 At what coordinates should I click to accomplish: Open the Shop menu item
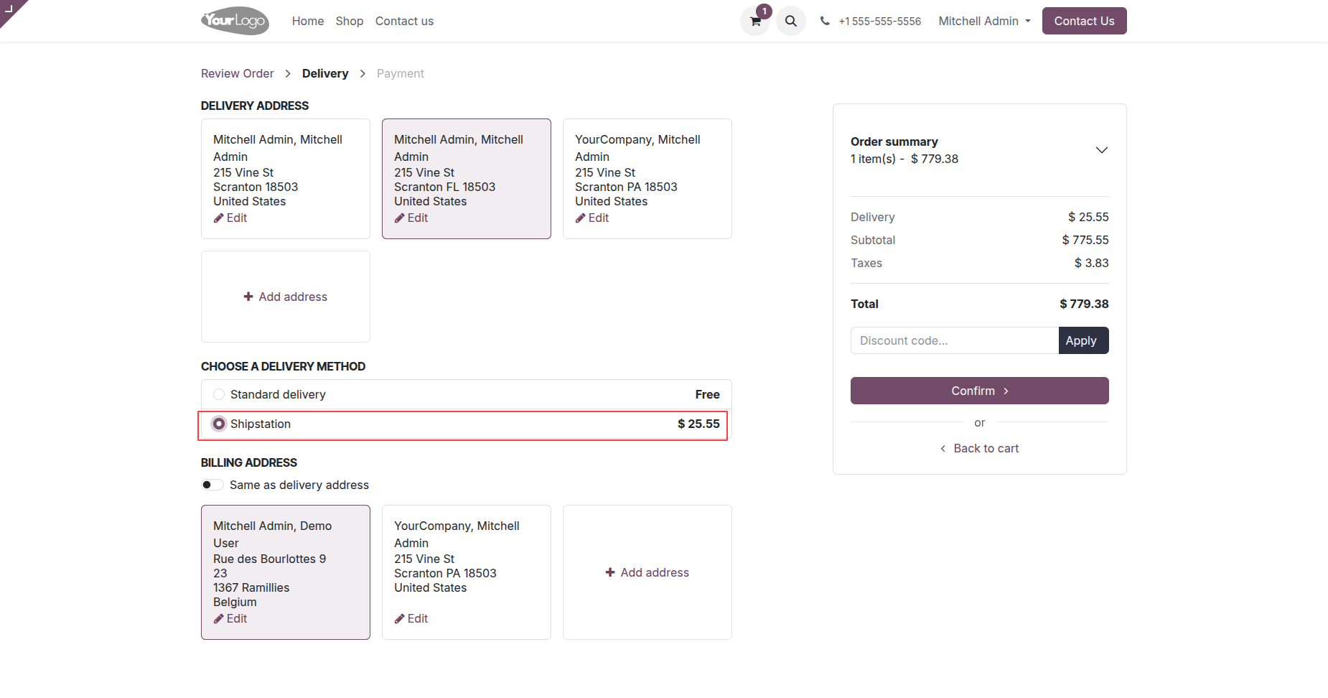coord(349,22)
